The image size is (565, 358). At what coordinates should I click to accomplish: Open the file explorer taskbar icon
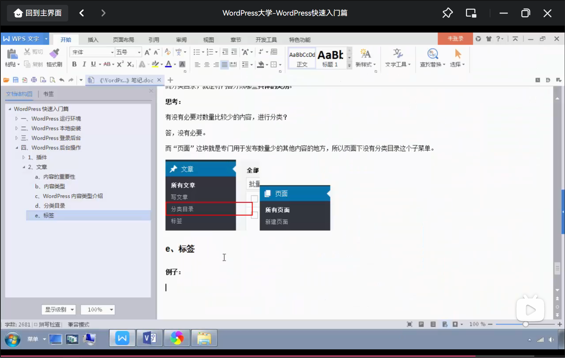pos(204,338)
